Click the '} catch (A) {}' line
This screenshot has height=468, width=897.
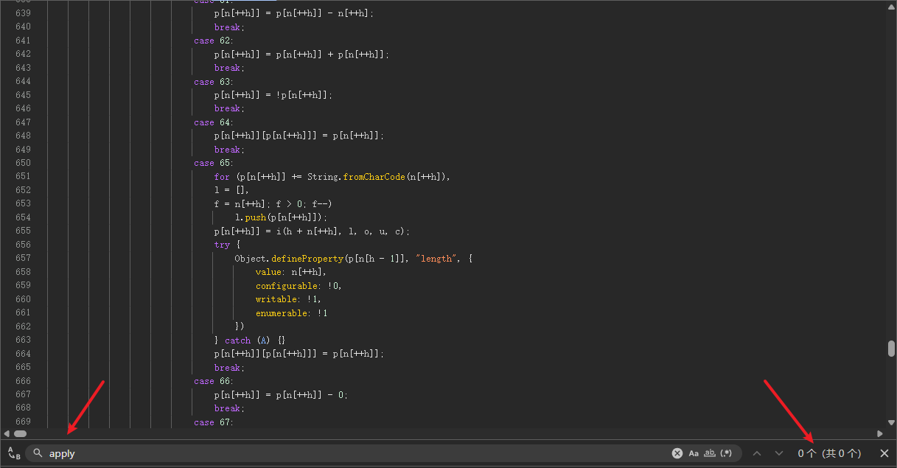click(x=250, y=340)
